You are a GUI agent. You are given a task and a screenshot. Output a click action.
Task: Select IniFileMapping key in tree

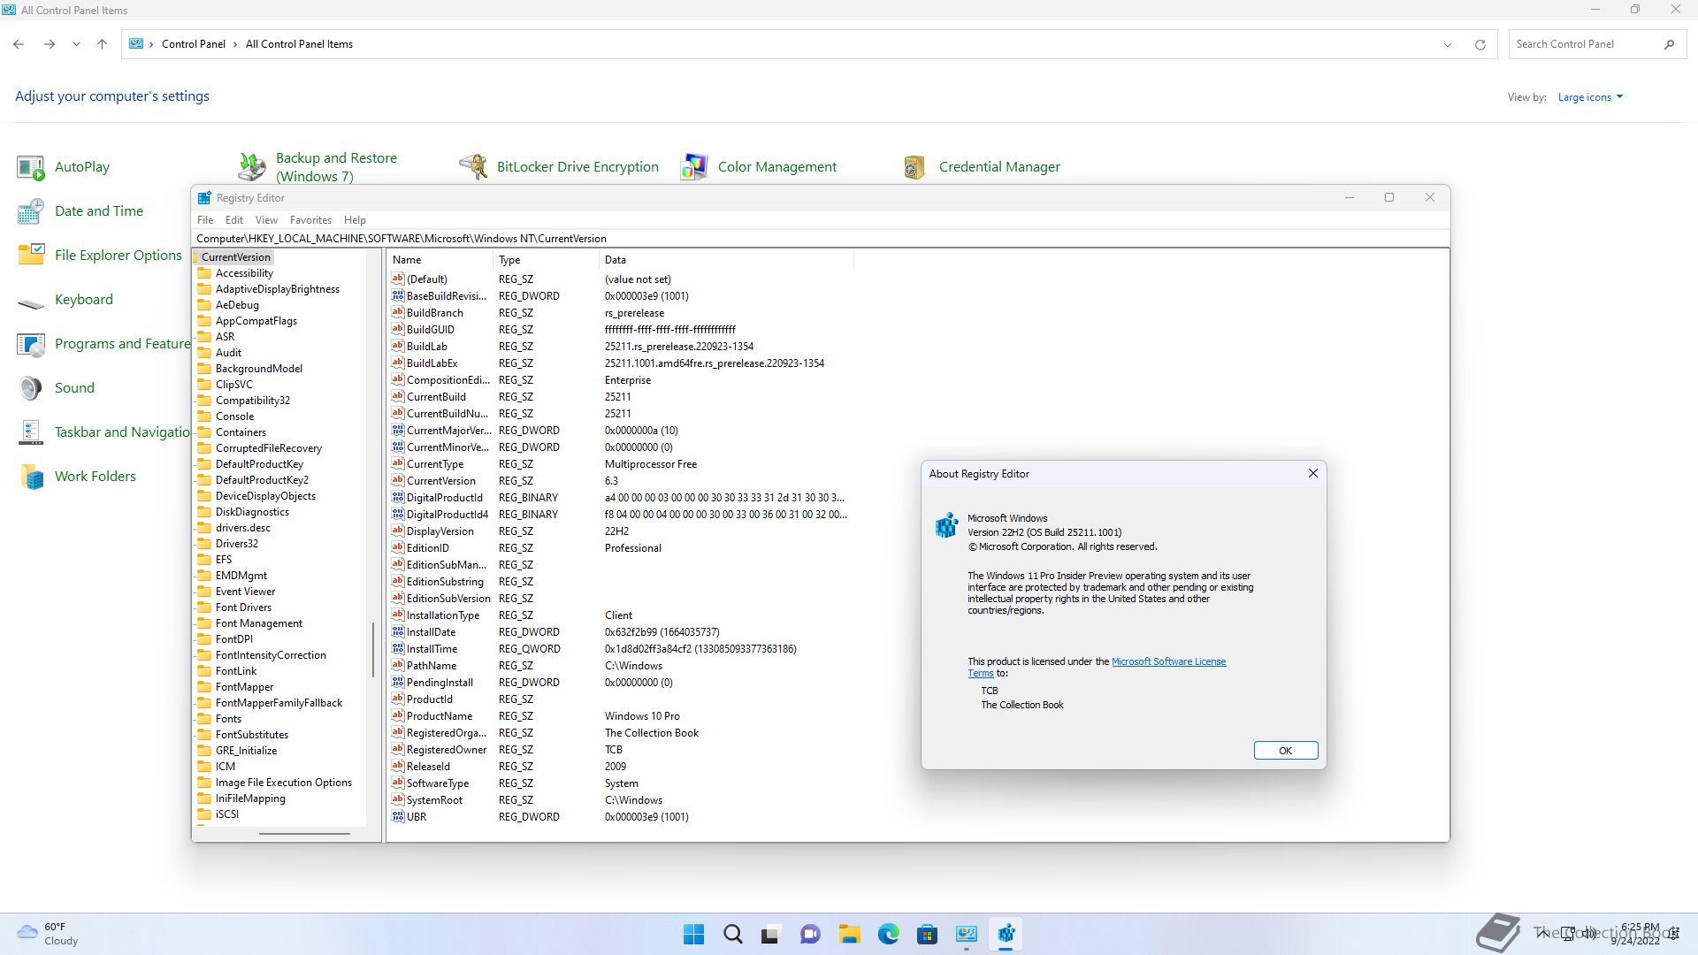pos(250,798)
